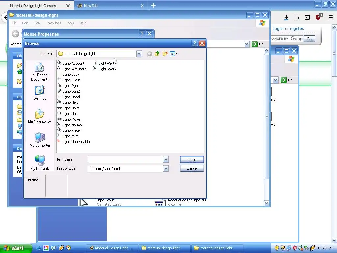This screenshot has width=337, height=253.
Task: Click the Log-in link on webpage
Action: coord(278,28)
